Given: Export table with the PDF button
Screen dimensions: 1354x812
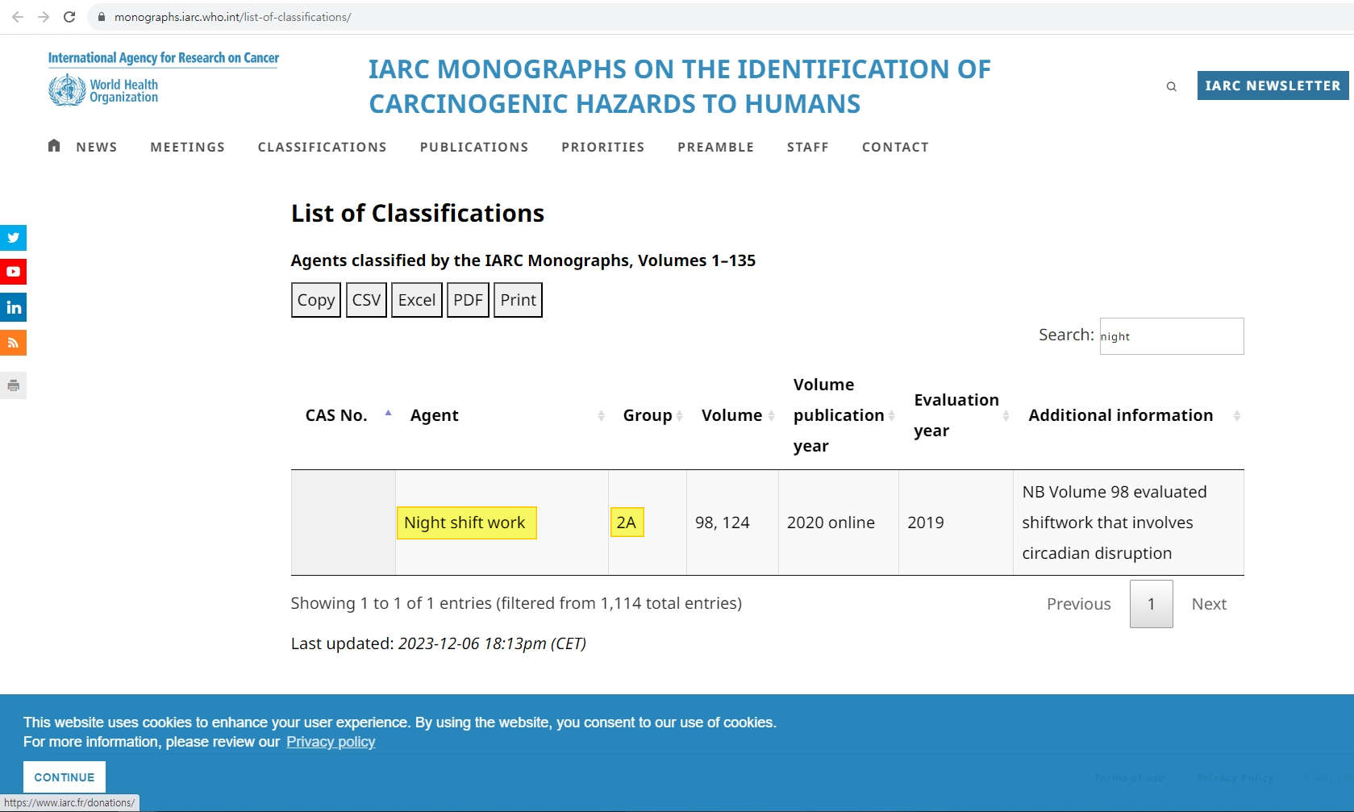Looking at the screenshot, I should coord(468,300).
